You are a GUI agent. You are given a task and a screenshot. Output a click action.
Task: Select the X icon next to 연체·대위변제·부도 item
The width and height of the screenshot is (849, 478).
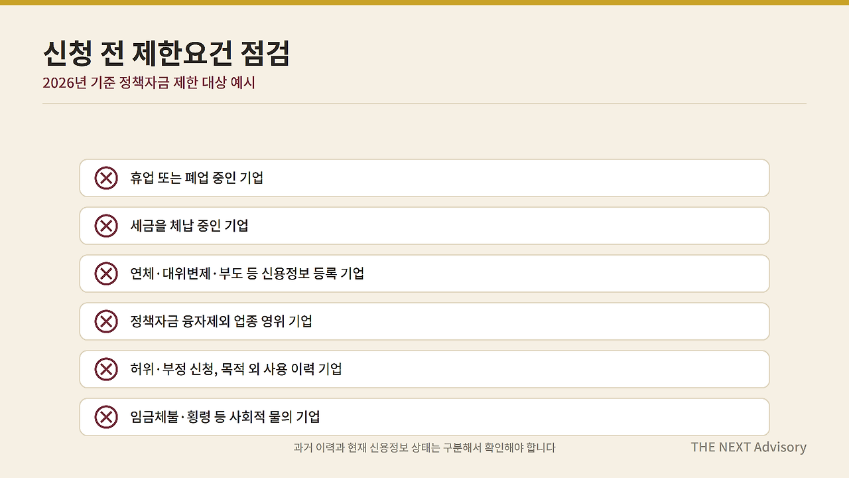pos(106,274)
